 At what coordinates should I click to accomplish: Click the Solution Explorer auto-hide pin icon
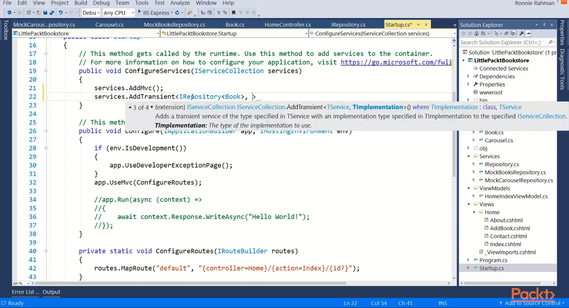(x=544, y=25)
